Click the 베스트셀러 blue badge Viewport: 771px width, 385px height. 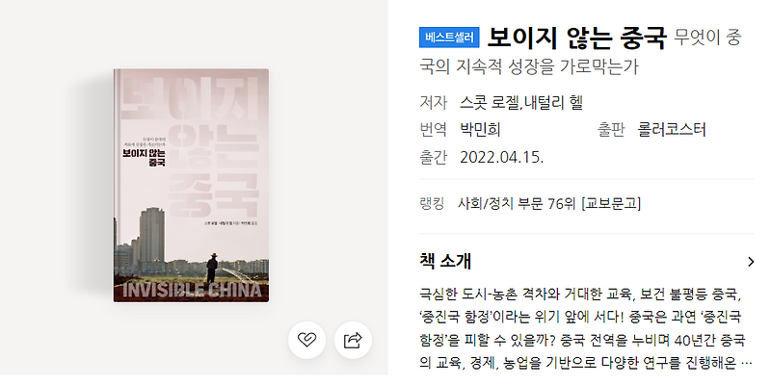[x=449, y=38]
